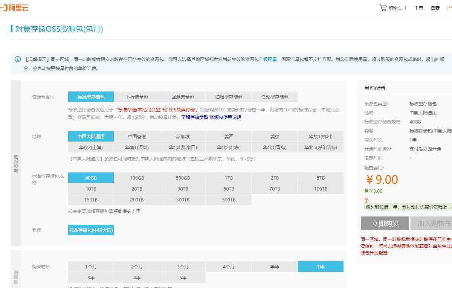452x288 pixels.
Task: Click the 加入购物车 button
Action: [x=431, y=223]
